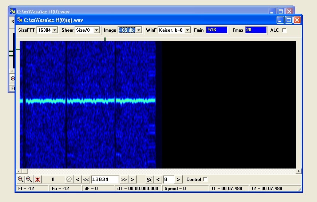Click the horizontal scrollbar right arrow

pos(299,171)
